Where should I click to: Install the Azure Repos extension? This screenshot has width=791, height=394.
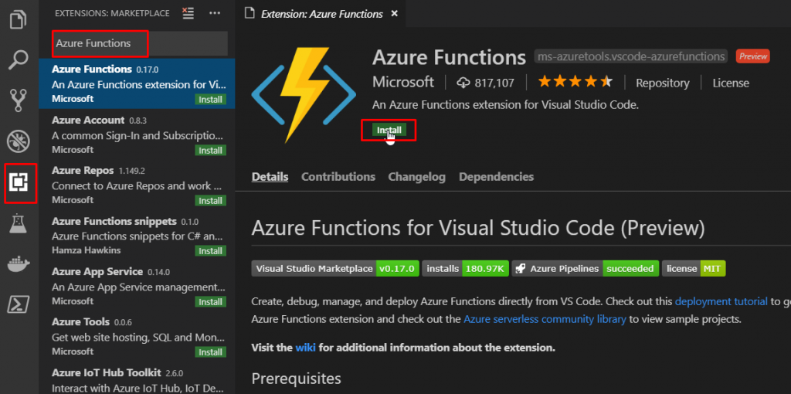210,201
